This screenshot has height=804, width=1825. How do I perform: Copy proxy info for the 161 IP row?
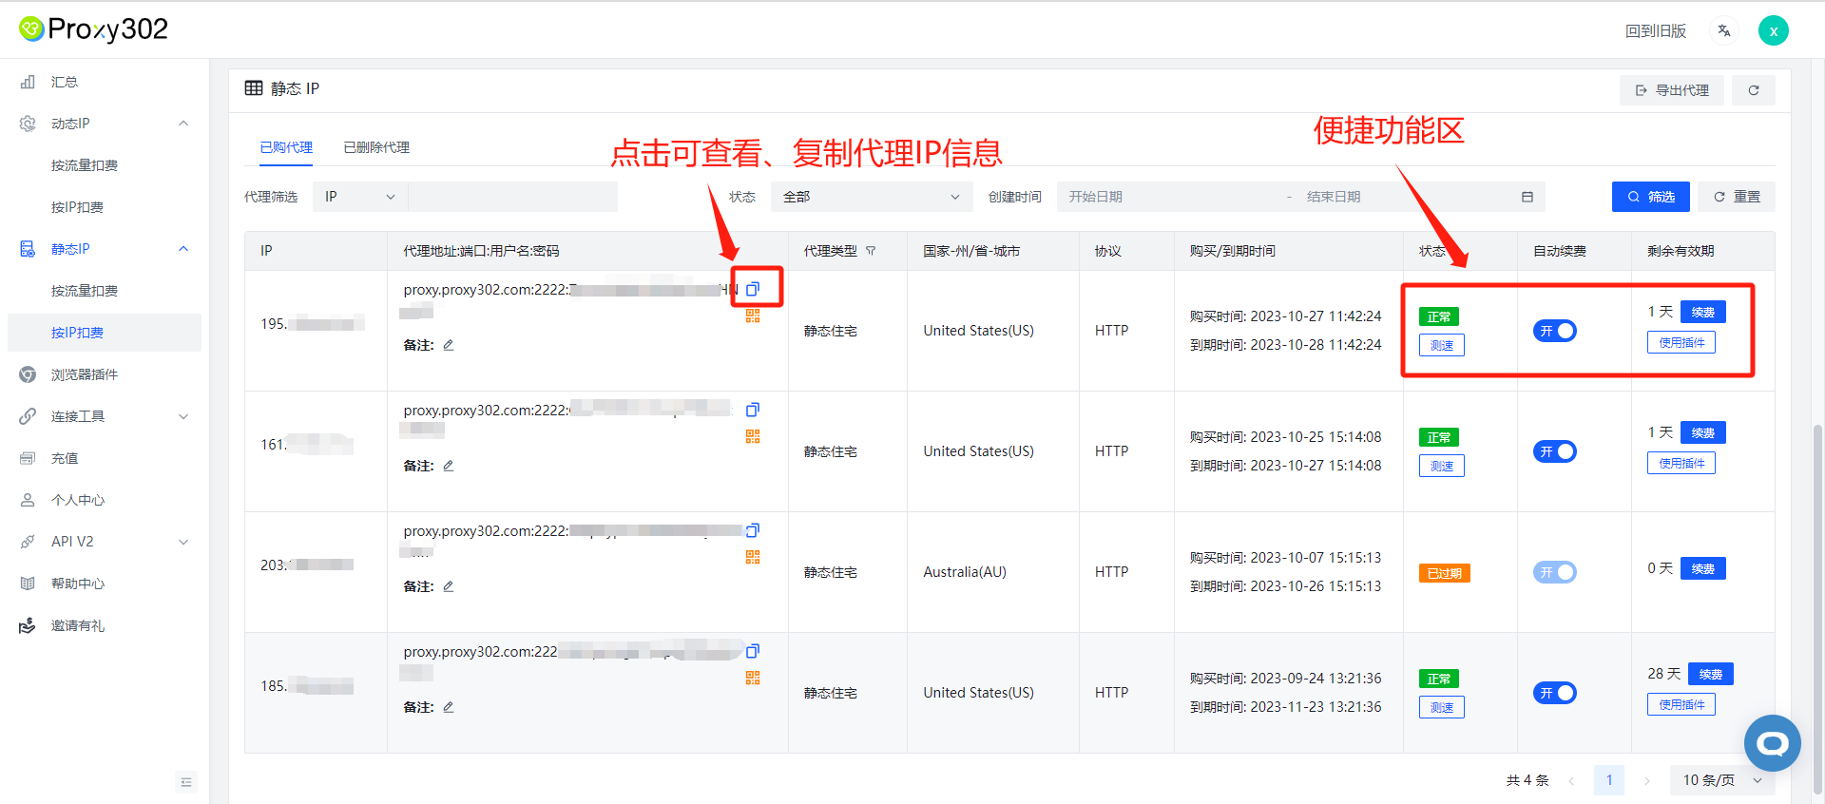[x=753, y=410]
